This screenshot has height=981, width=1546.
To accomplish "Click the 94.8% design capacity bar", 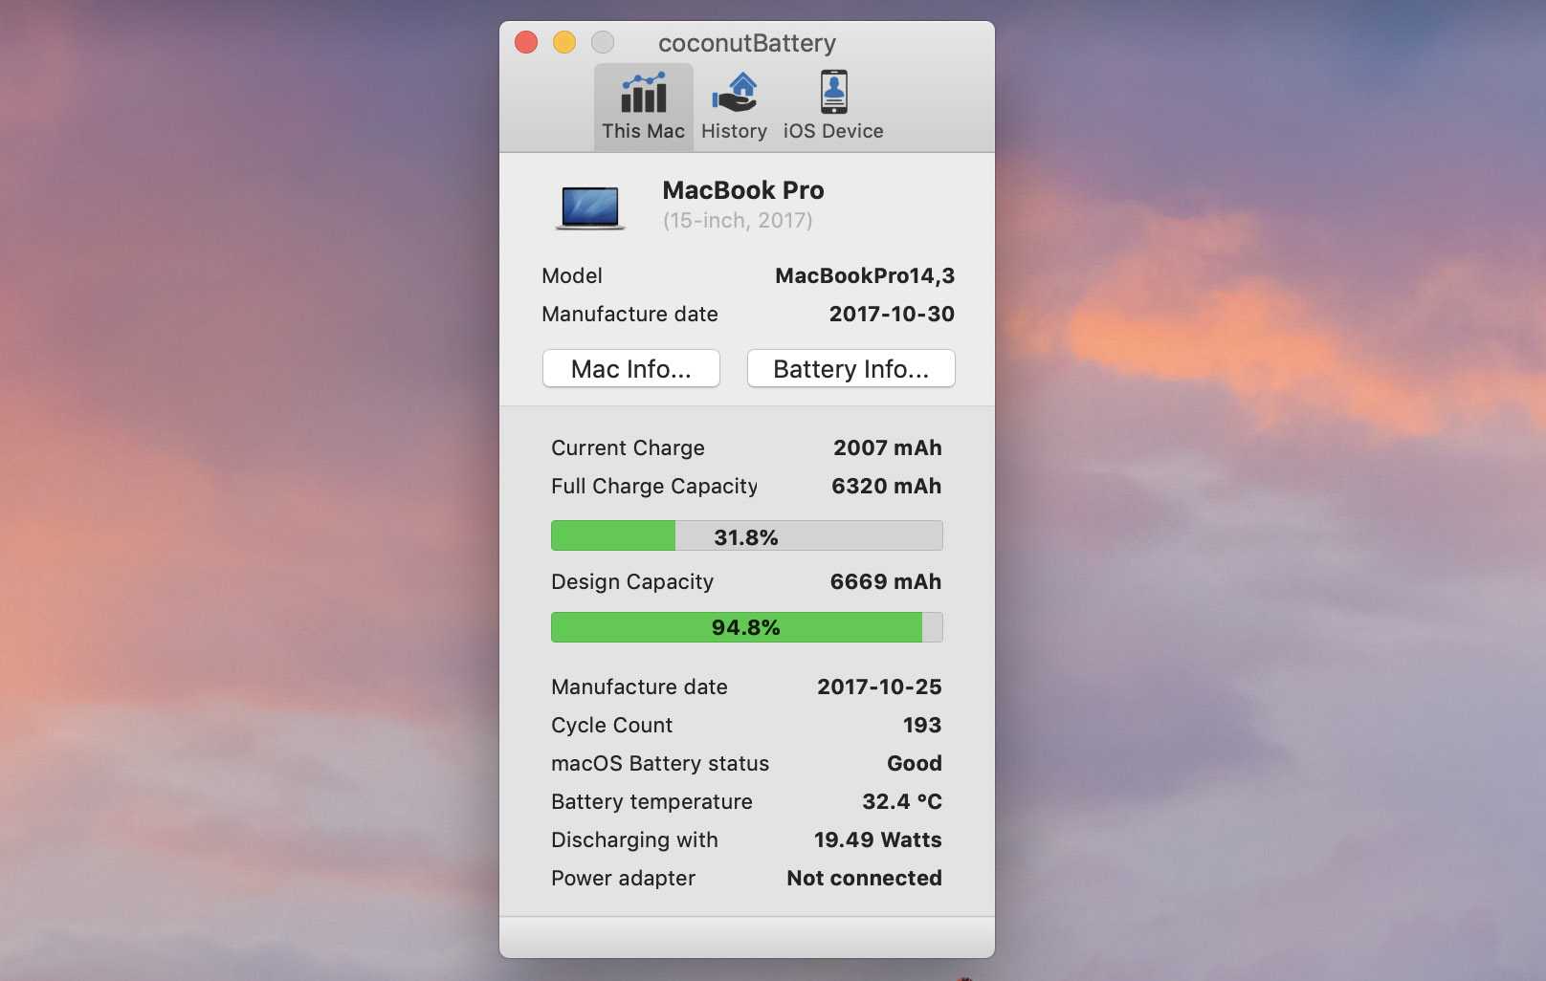I will [746, 627].
